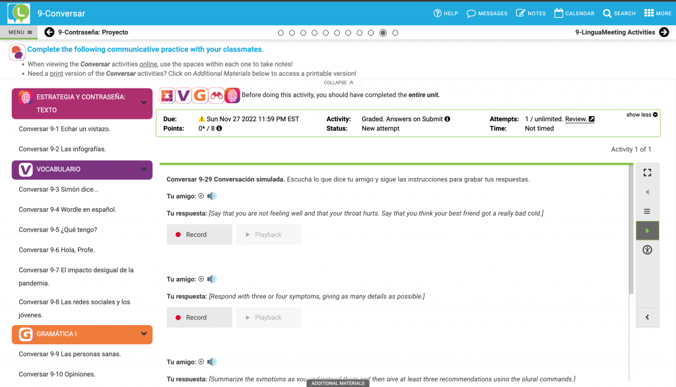Play the first Tu amigo speaker audio
The width and height of the screenshot is (676, 387).
pyautogui.click(x=212, y=196)
